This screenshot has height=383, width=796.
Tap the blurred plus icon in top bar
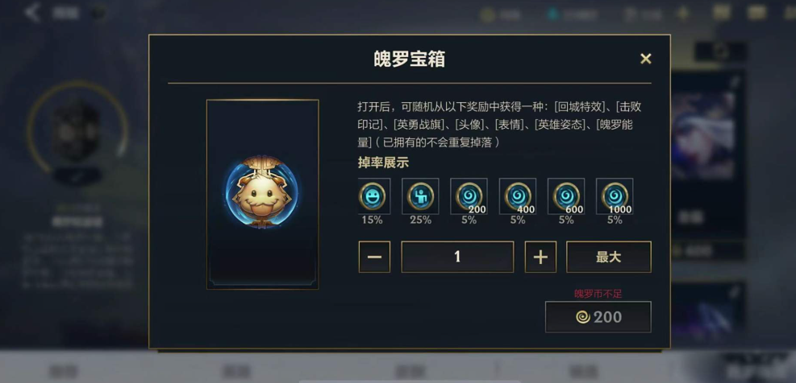point(683,14)
